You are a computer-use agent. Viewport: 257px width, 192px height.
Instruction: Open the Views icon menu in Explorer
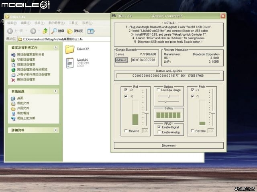tap(90, 31)
